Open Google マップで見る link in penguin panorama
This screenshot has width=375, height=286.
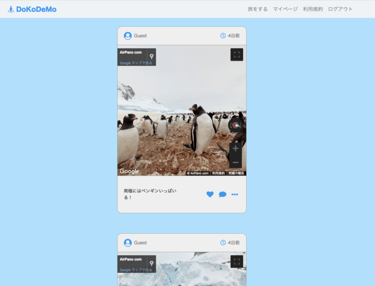tap(136, 63)
